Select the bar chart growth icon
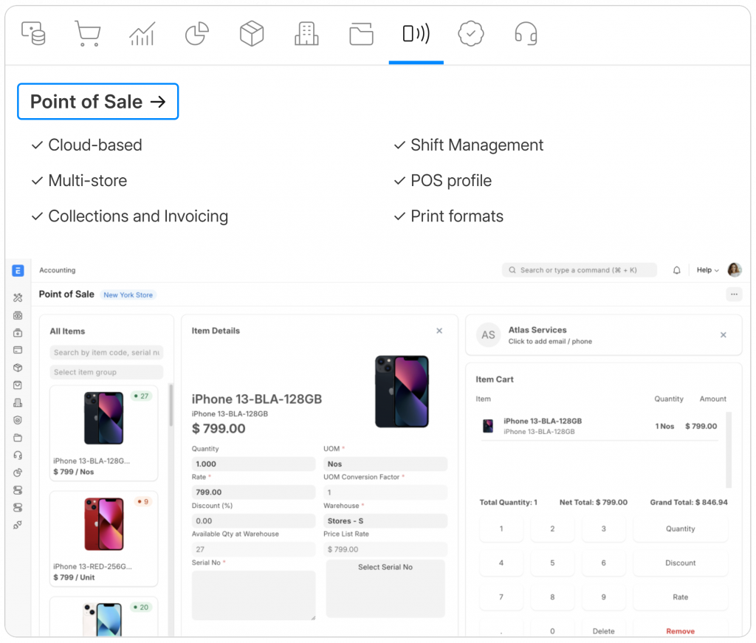Image resolution: width=756 pixels, height=643 pixels. (x=142, y=34)
